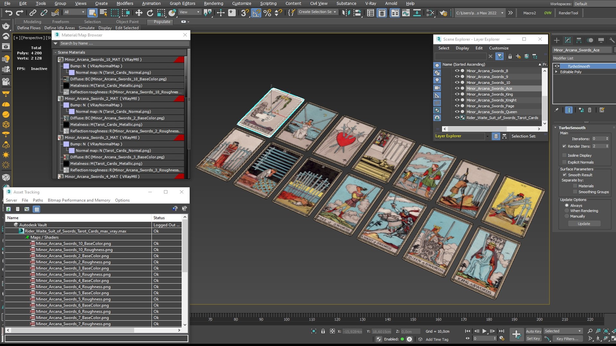616x346 pixels.
Task: Toggle the Percent Snap icon
Action: pyautogui.click(x=267, y=13)
